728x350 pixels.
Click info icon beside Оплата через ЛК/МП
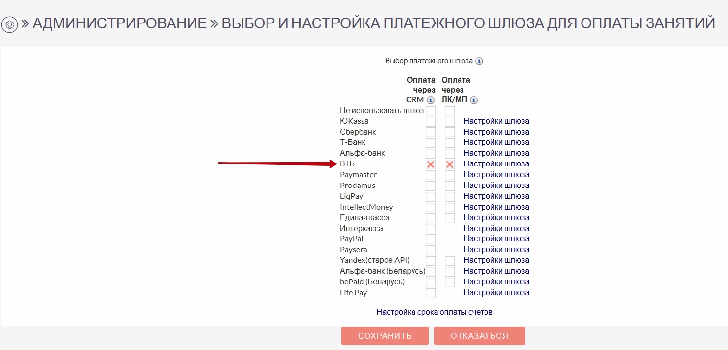pos(474,100)
